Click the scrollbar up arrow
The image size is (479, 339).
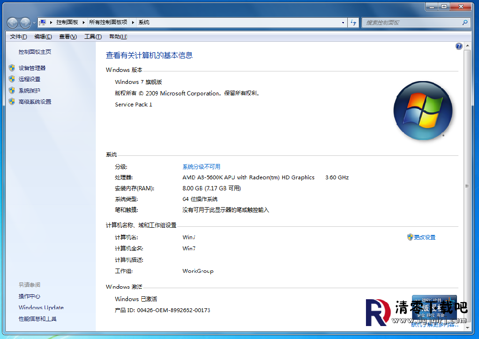point(468,46)
